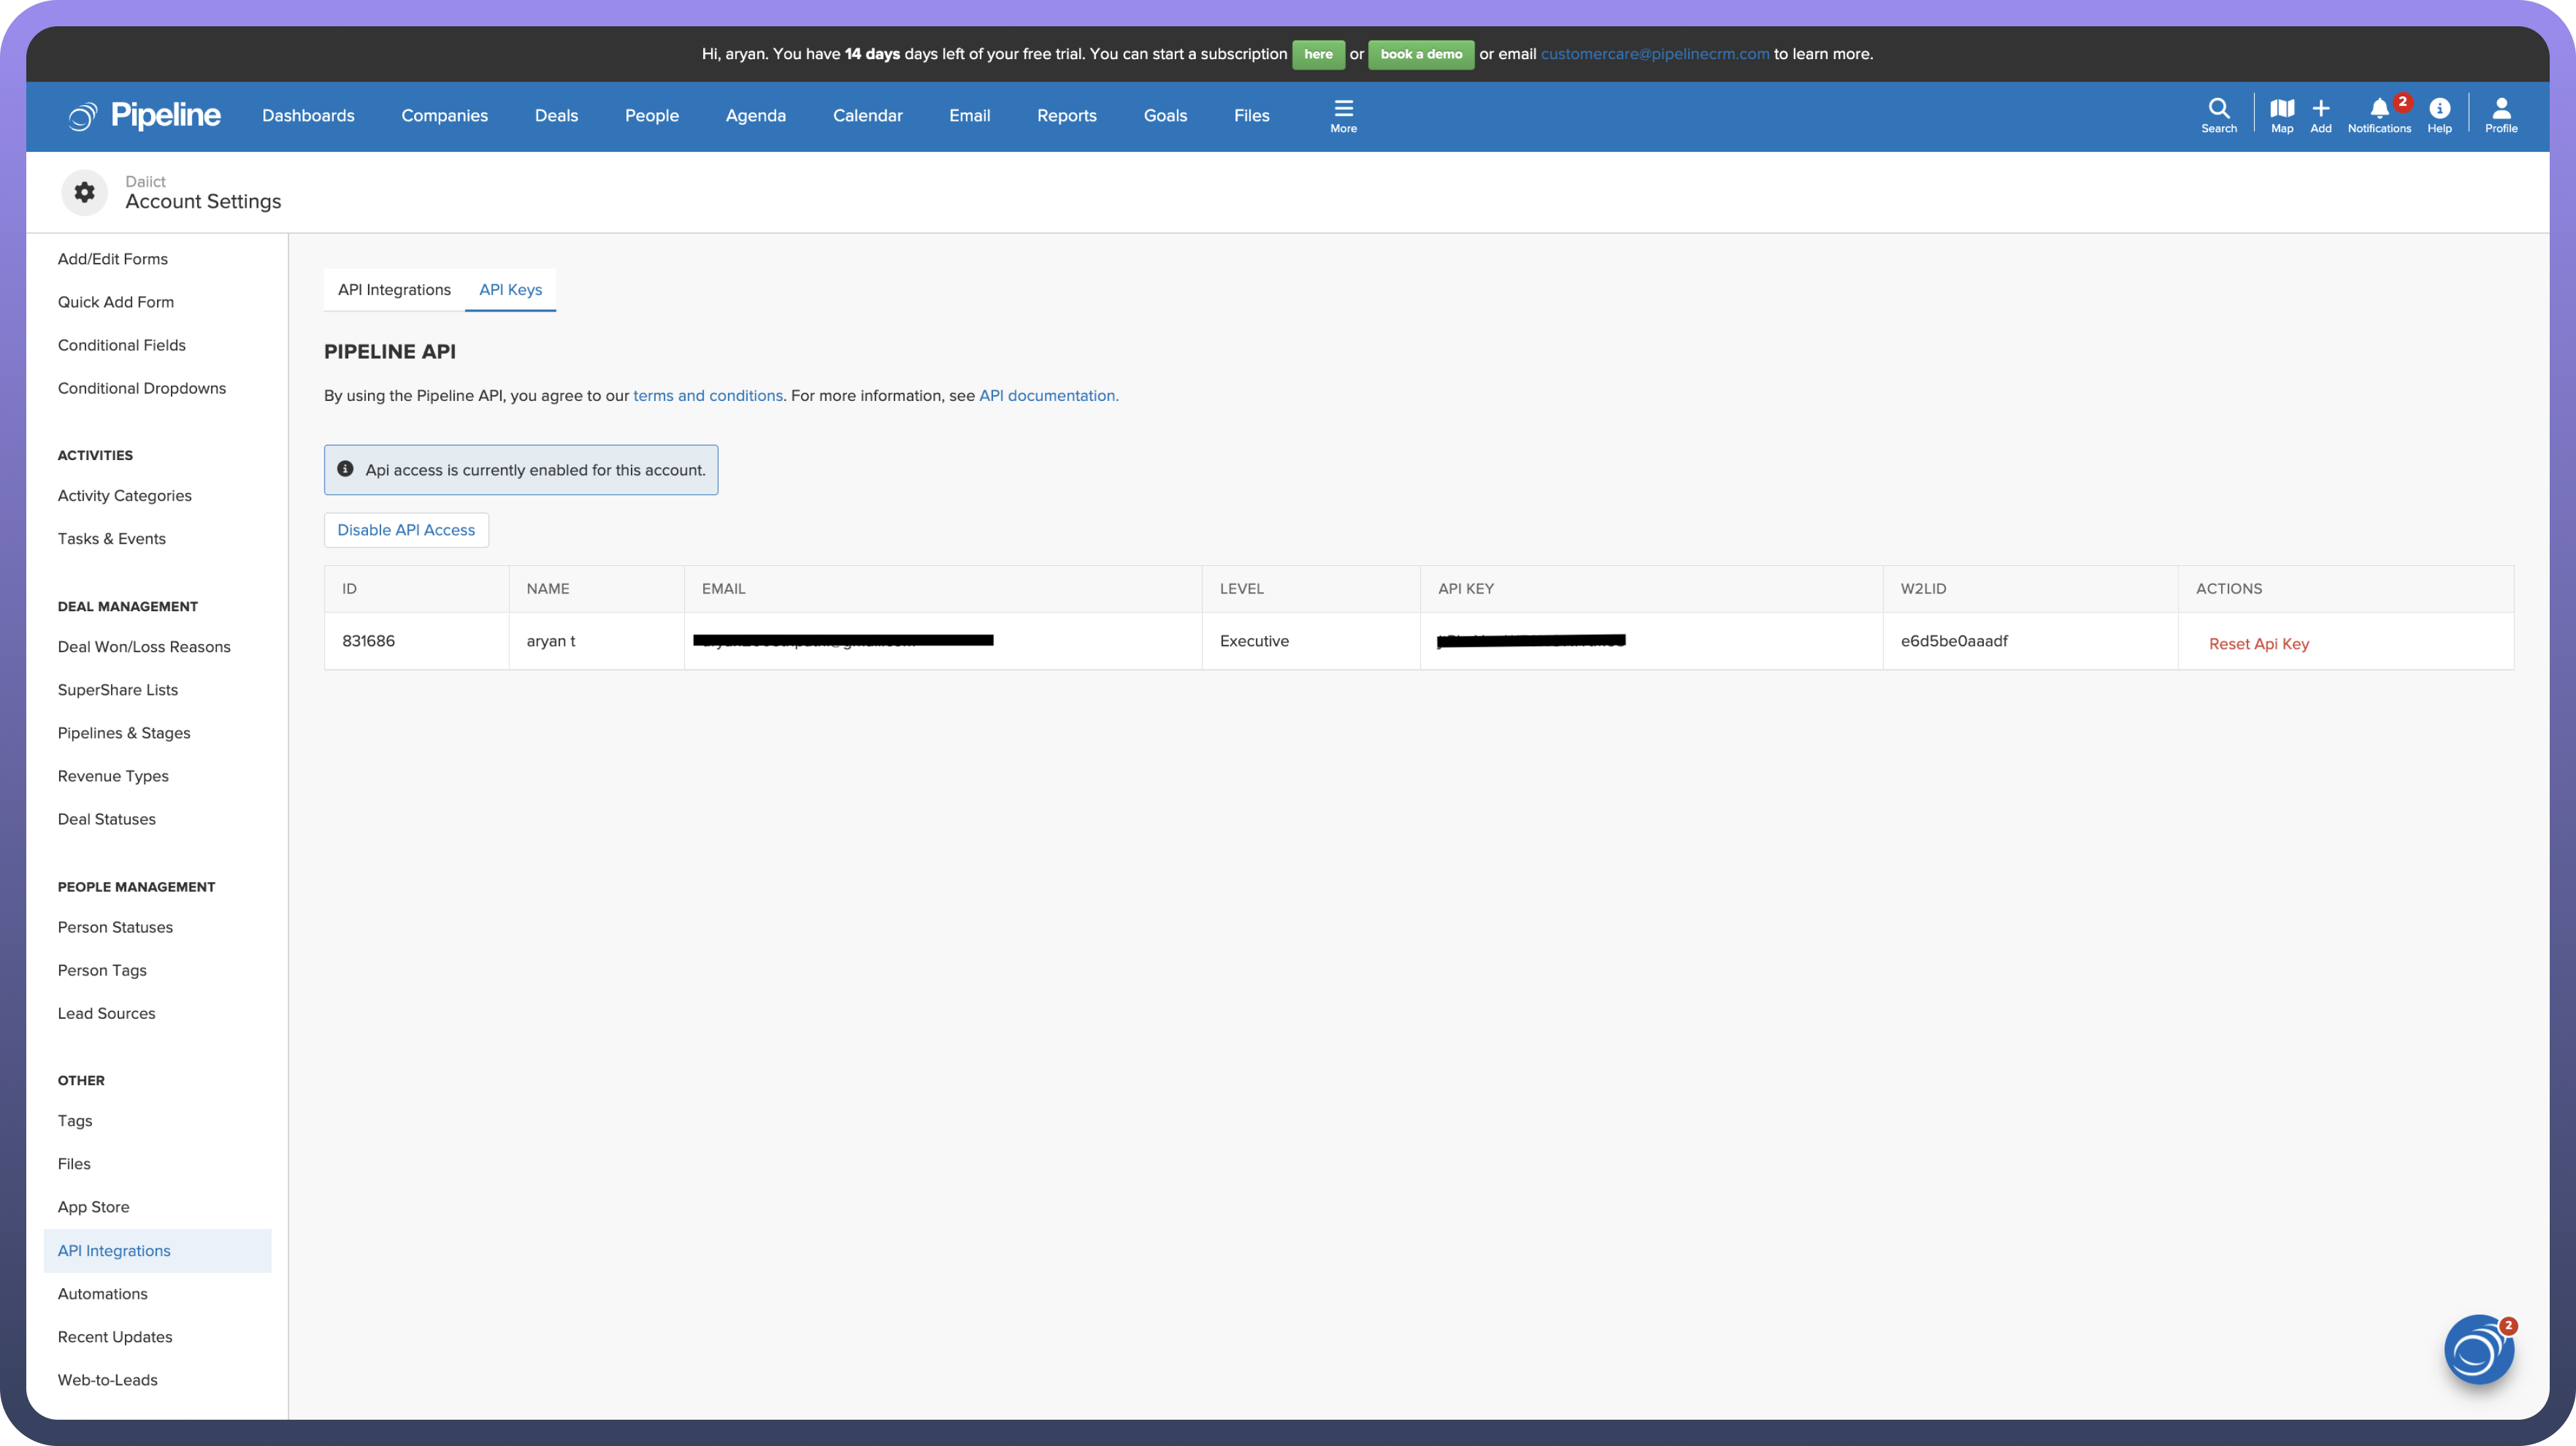Click the green book a demo button

(1420, 54)
